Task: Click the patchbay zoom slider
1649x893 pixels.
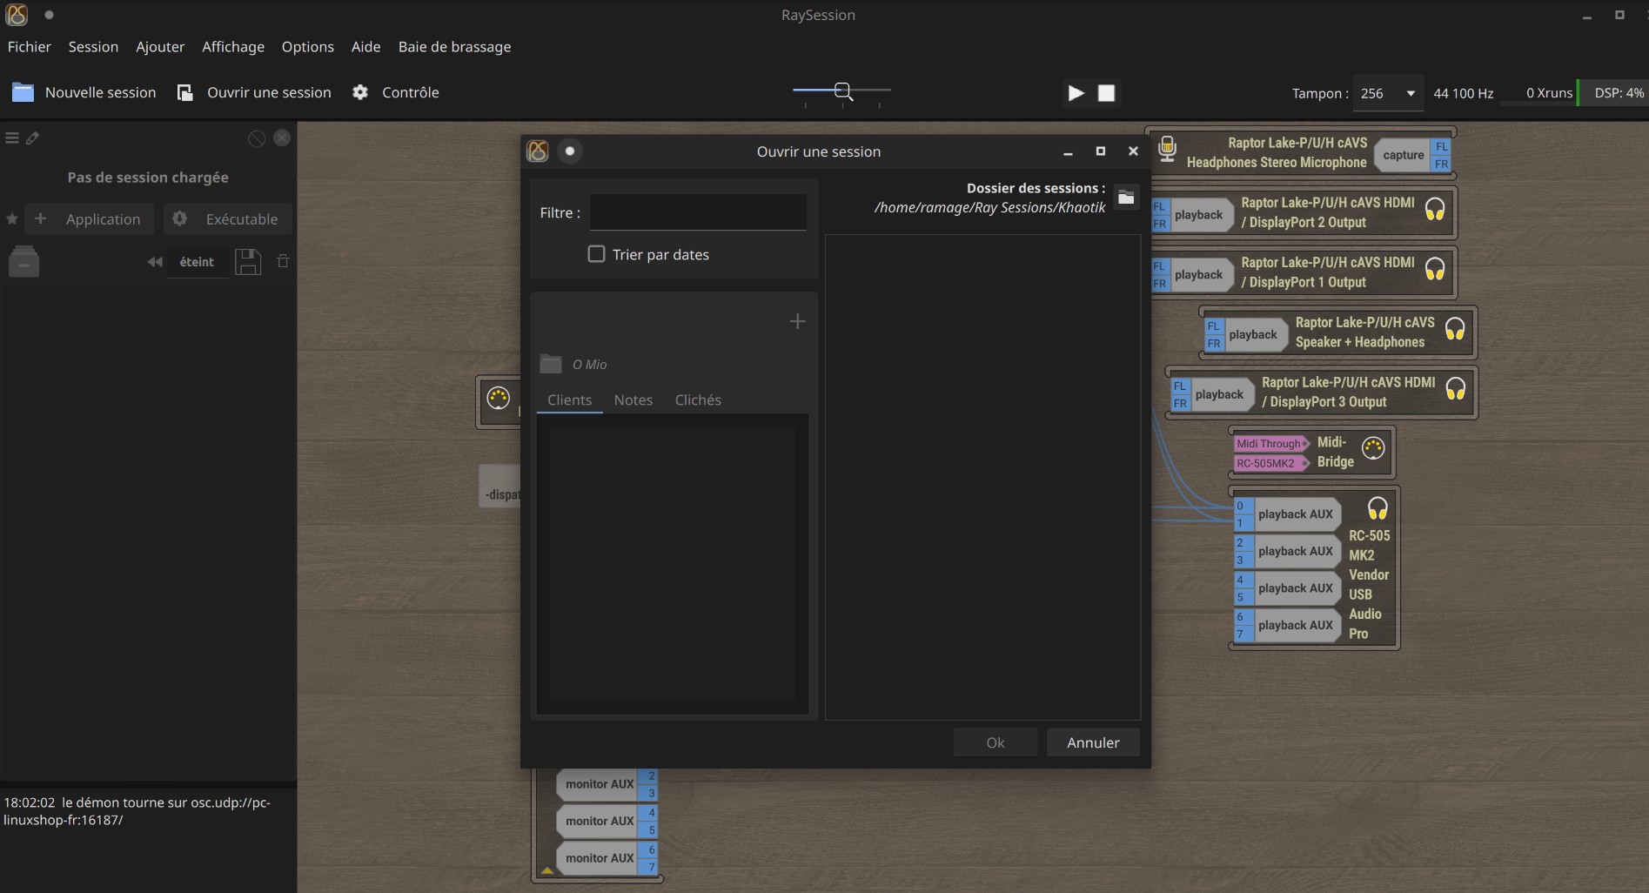Action: coord(841,91)
